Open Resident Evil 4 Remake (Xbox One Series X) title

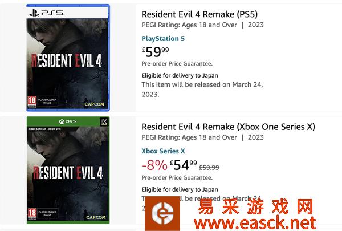pyautogui.click(x=228, y=127)
